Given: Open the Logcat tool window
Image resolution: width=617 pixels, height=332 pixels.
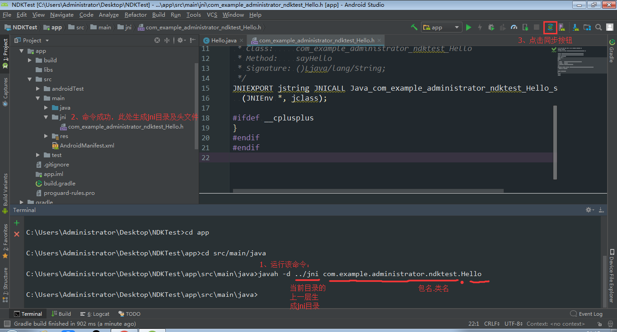Looking at the screenshot, I should (x=95, y=314).
